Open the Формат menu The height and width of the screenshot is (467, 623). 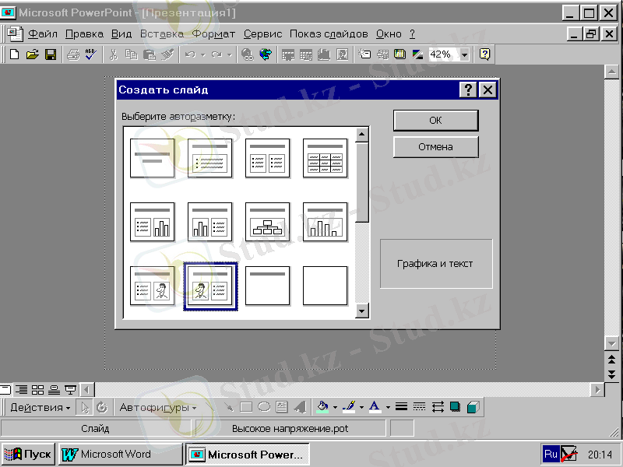[x=213, y=34]
